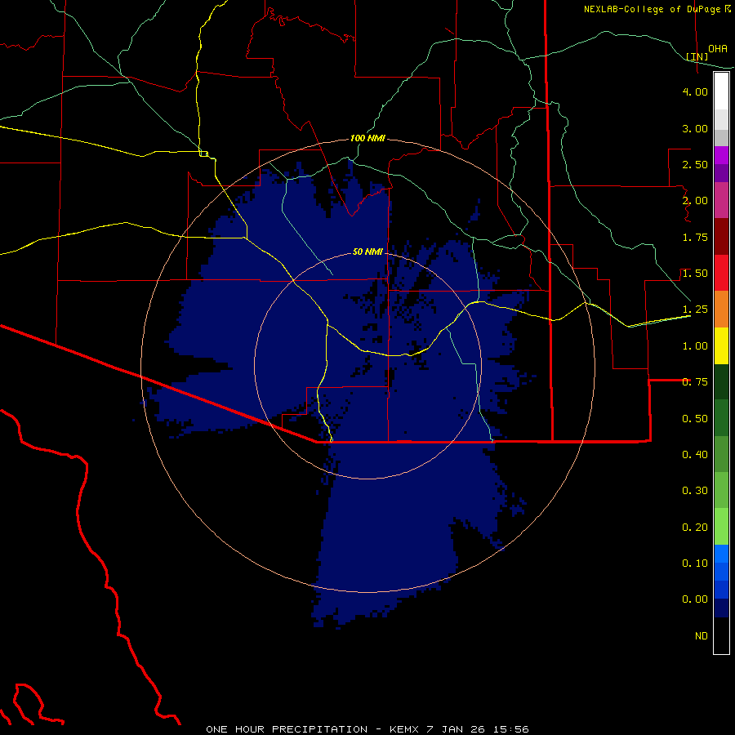Select the white swatch in the legend
The width and height of the screenshot is (735, 735).
coord(721,91)
